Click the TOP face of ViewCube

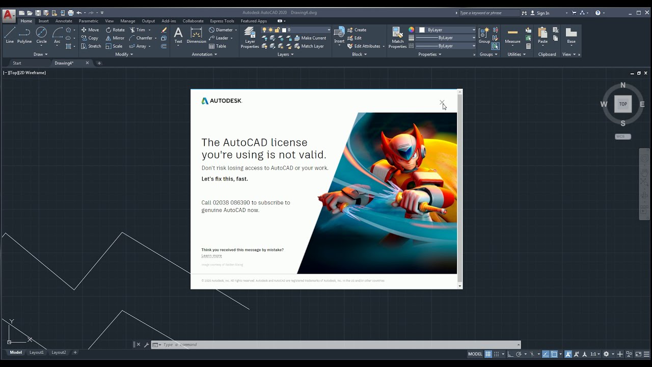click(623, 104)
